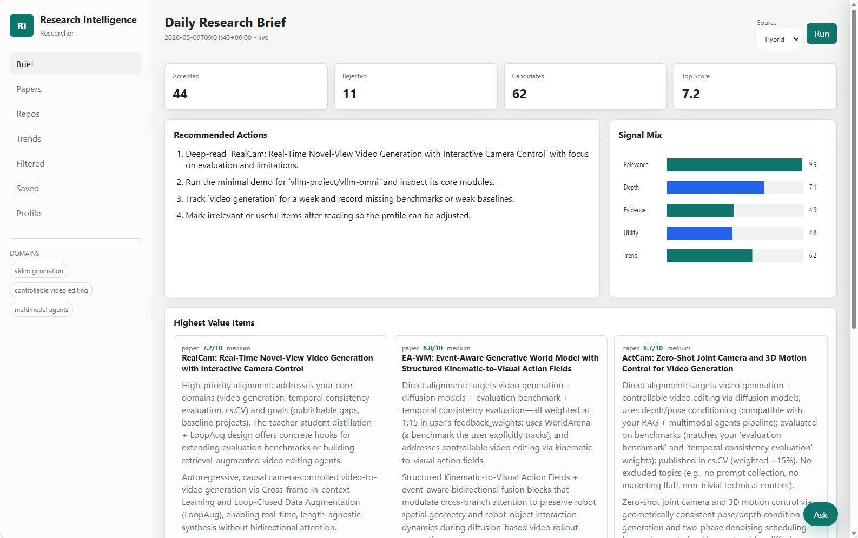The width and height of the screenshot is (858, 538).
Task: Go to the Papers page
Action: click(75, 89)
